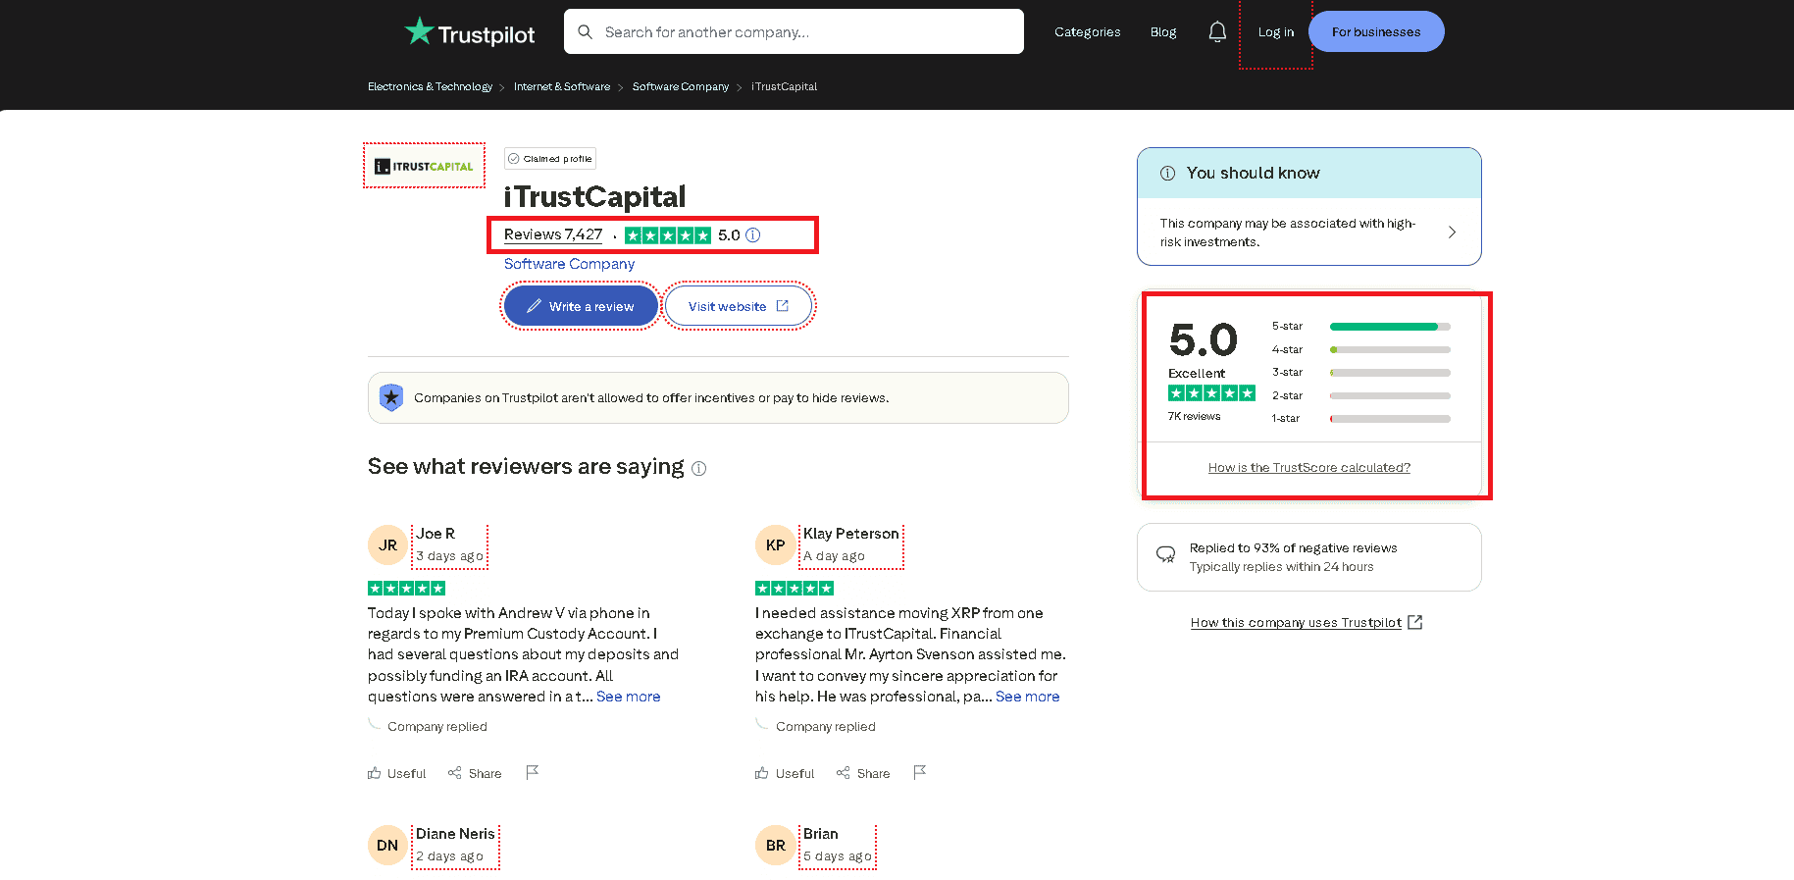Click the info icon beside 5.0 rating
1794x880 pixels.
[x=753, y=235]
